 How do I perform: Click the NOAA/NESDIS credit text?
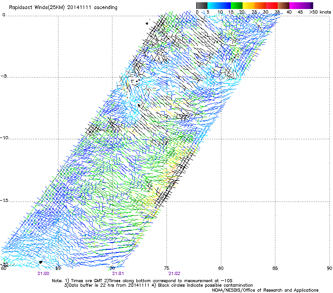point(265,290)
